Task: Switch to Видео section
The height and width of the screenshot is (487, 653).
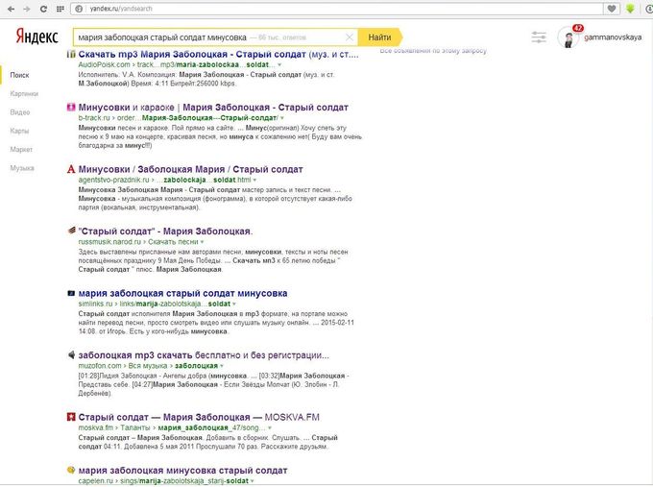Action: [20, 112]
